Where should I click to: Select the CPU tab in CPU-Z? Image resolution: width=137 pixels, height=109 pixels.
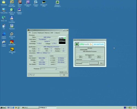[30, 33]
